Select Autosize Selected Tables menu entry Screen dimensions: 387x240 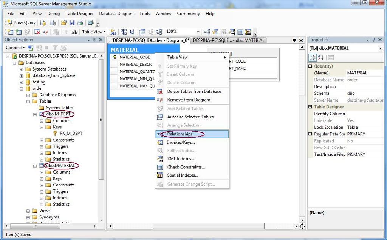pos(192,117)
